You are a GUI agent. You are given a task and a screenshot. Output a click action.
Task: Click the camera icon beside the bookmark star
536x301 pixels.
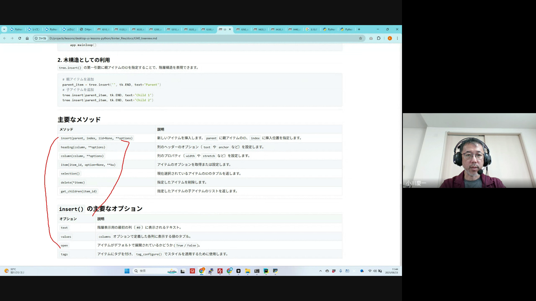tap(371, 38)
